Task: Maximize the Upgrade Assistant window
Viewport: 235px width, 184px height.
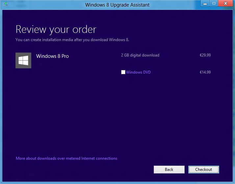Action: [x=214, y=3]
